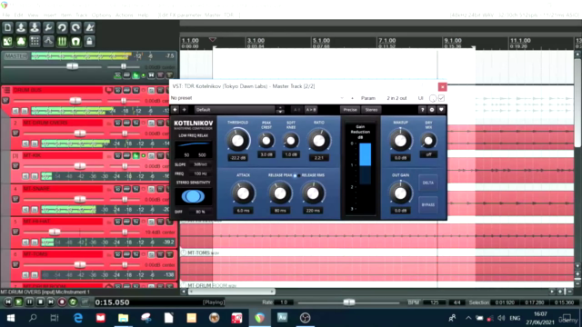Viewport: 582px width, 327px height.
Task: Toggle the Master mono/stereo button
Action: (x=151, y=75)
